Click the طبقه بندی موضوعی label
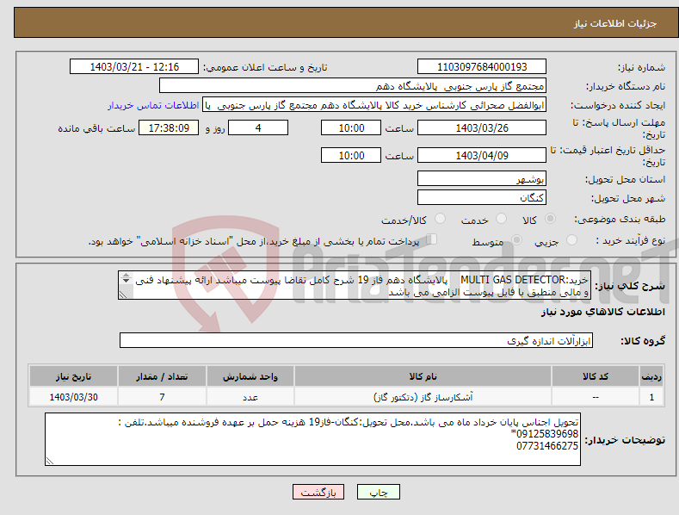Image resolution: width=679 pixels, height=515 pixels. (620, 219)
